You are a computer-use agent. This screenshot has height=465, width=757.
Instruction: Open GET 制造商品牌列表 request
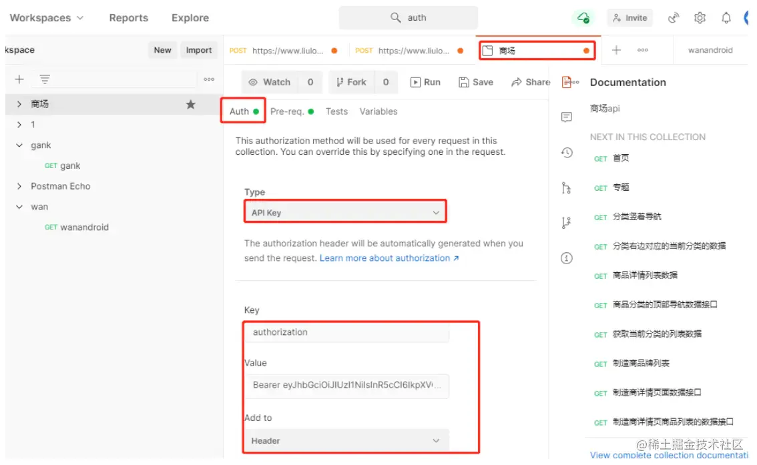pos(632,364)
